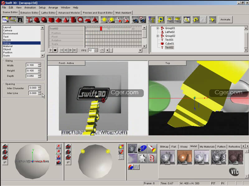Image resolution: width=249 pixels, height=186 pixels.
Task: Lock spin on the object trackball
Action: click(5, 157)
